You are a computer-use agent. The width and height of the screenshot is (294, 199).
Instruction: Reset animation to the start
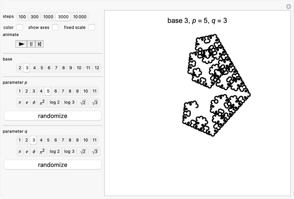(x=40, y=44)
